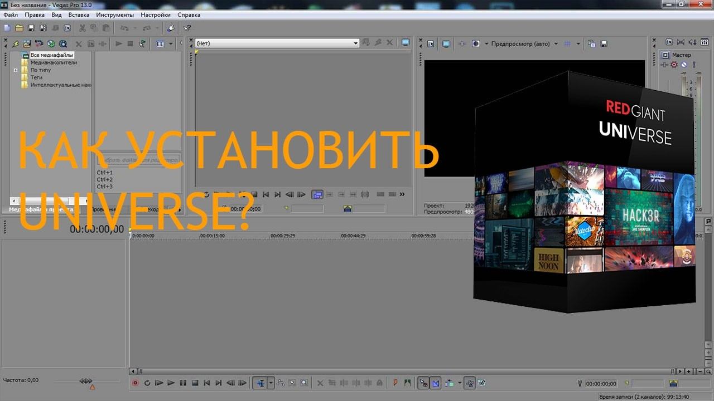Viewport: 714px width, 401px height.
Task: Open Мастер mixer properties icon
Action: [x=669, y=43]
